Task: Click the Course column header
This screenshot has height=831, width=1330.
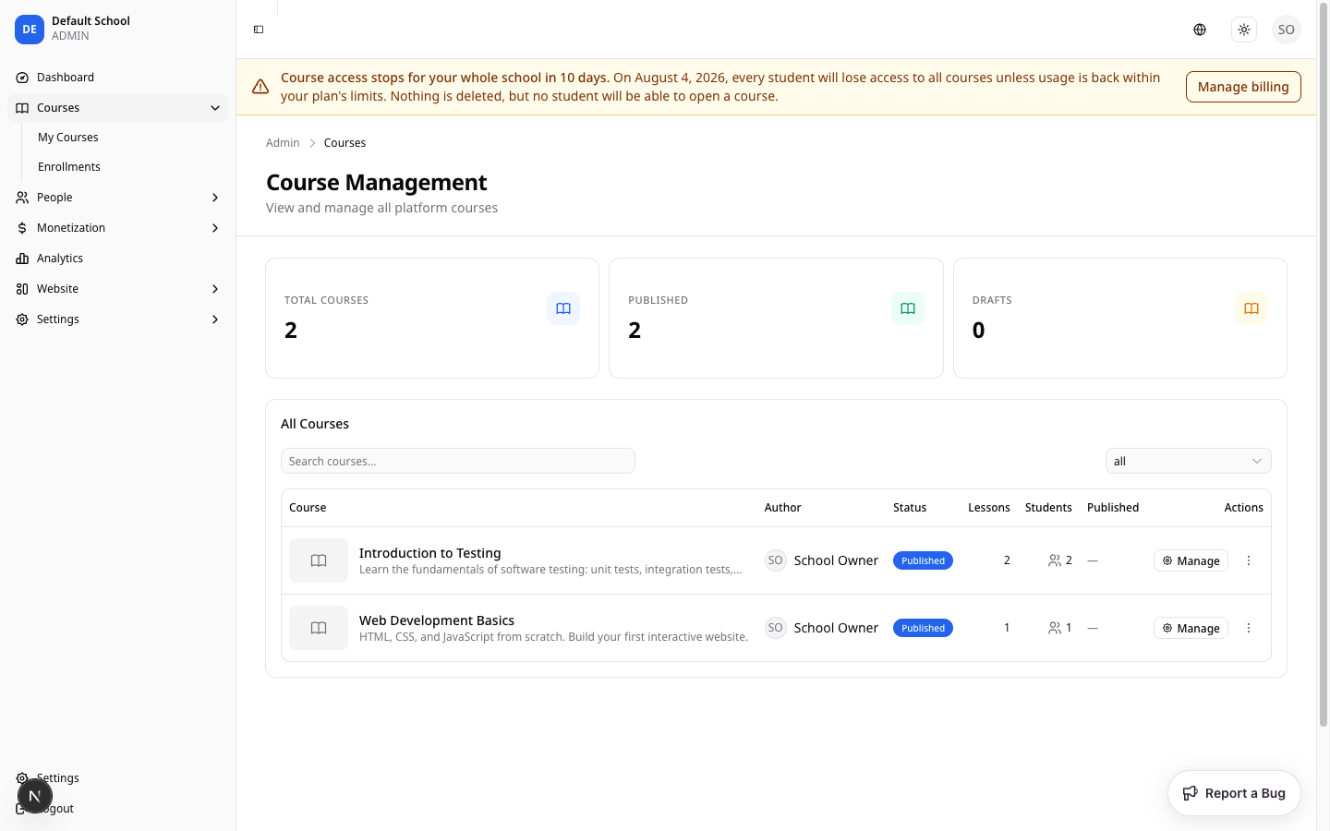Action: click(308, 508)
